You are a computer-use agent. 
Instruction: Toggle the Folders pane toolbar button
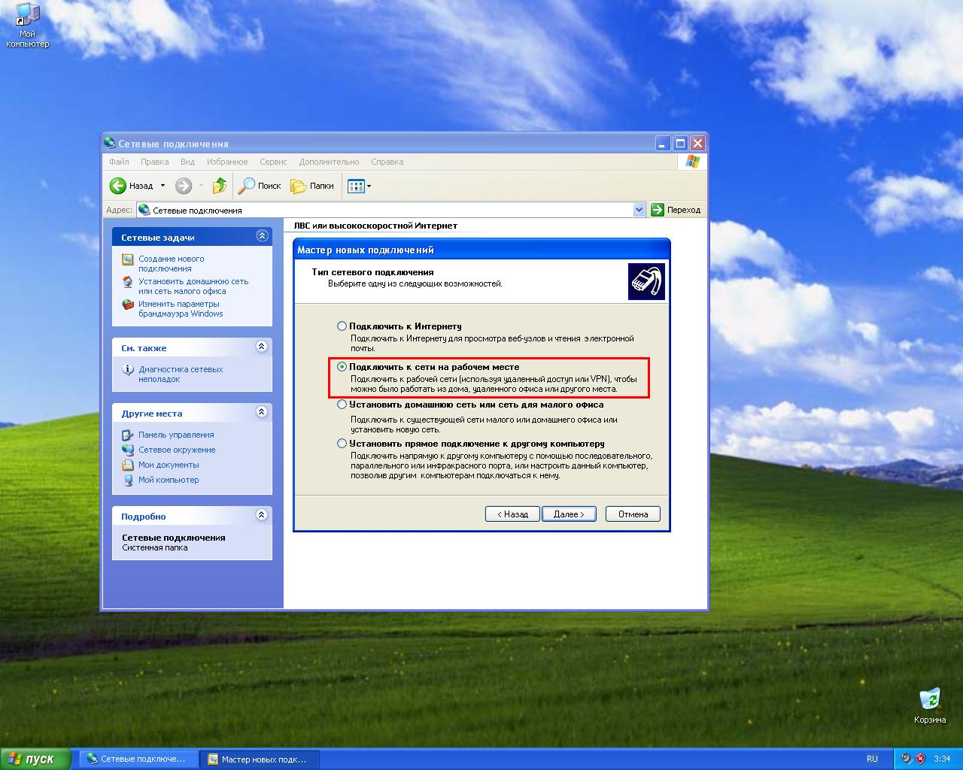(x=312, y=186)
